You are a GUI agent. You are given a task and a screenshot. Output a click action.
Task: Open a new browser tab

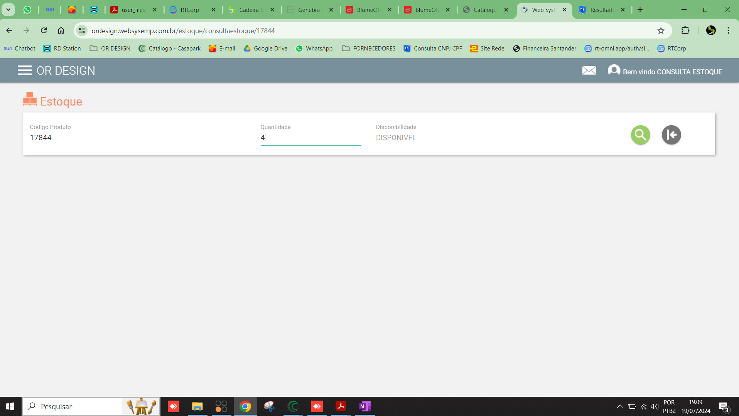[640, 10]
